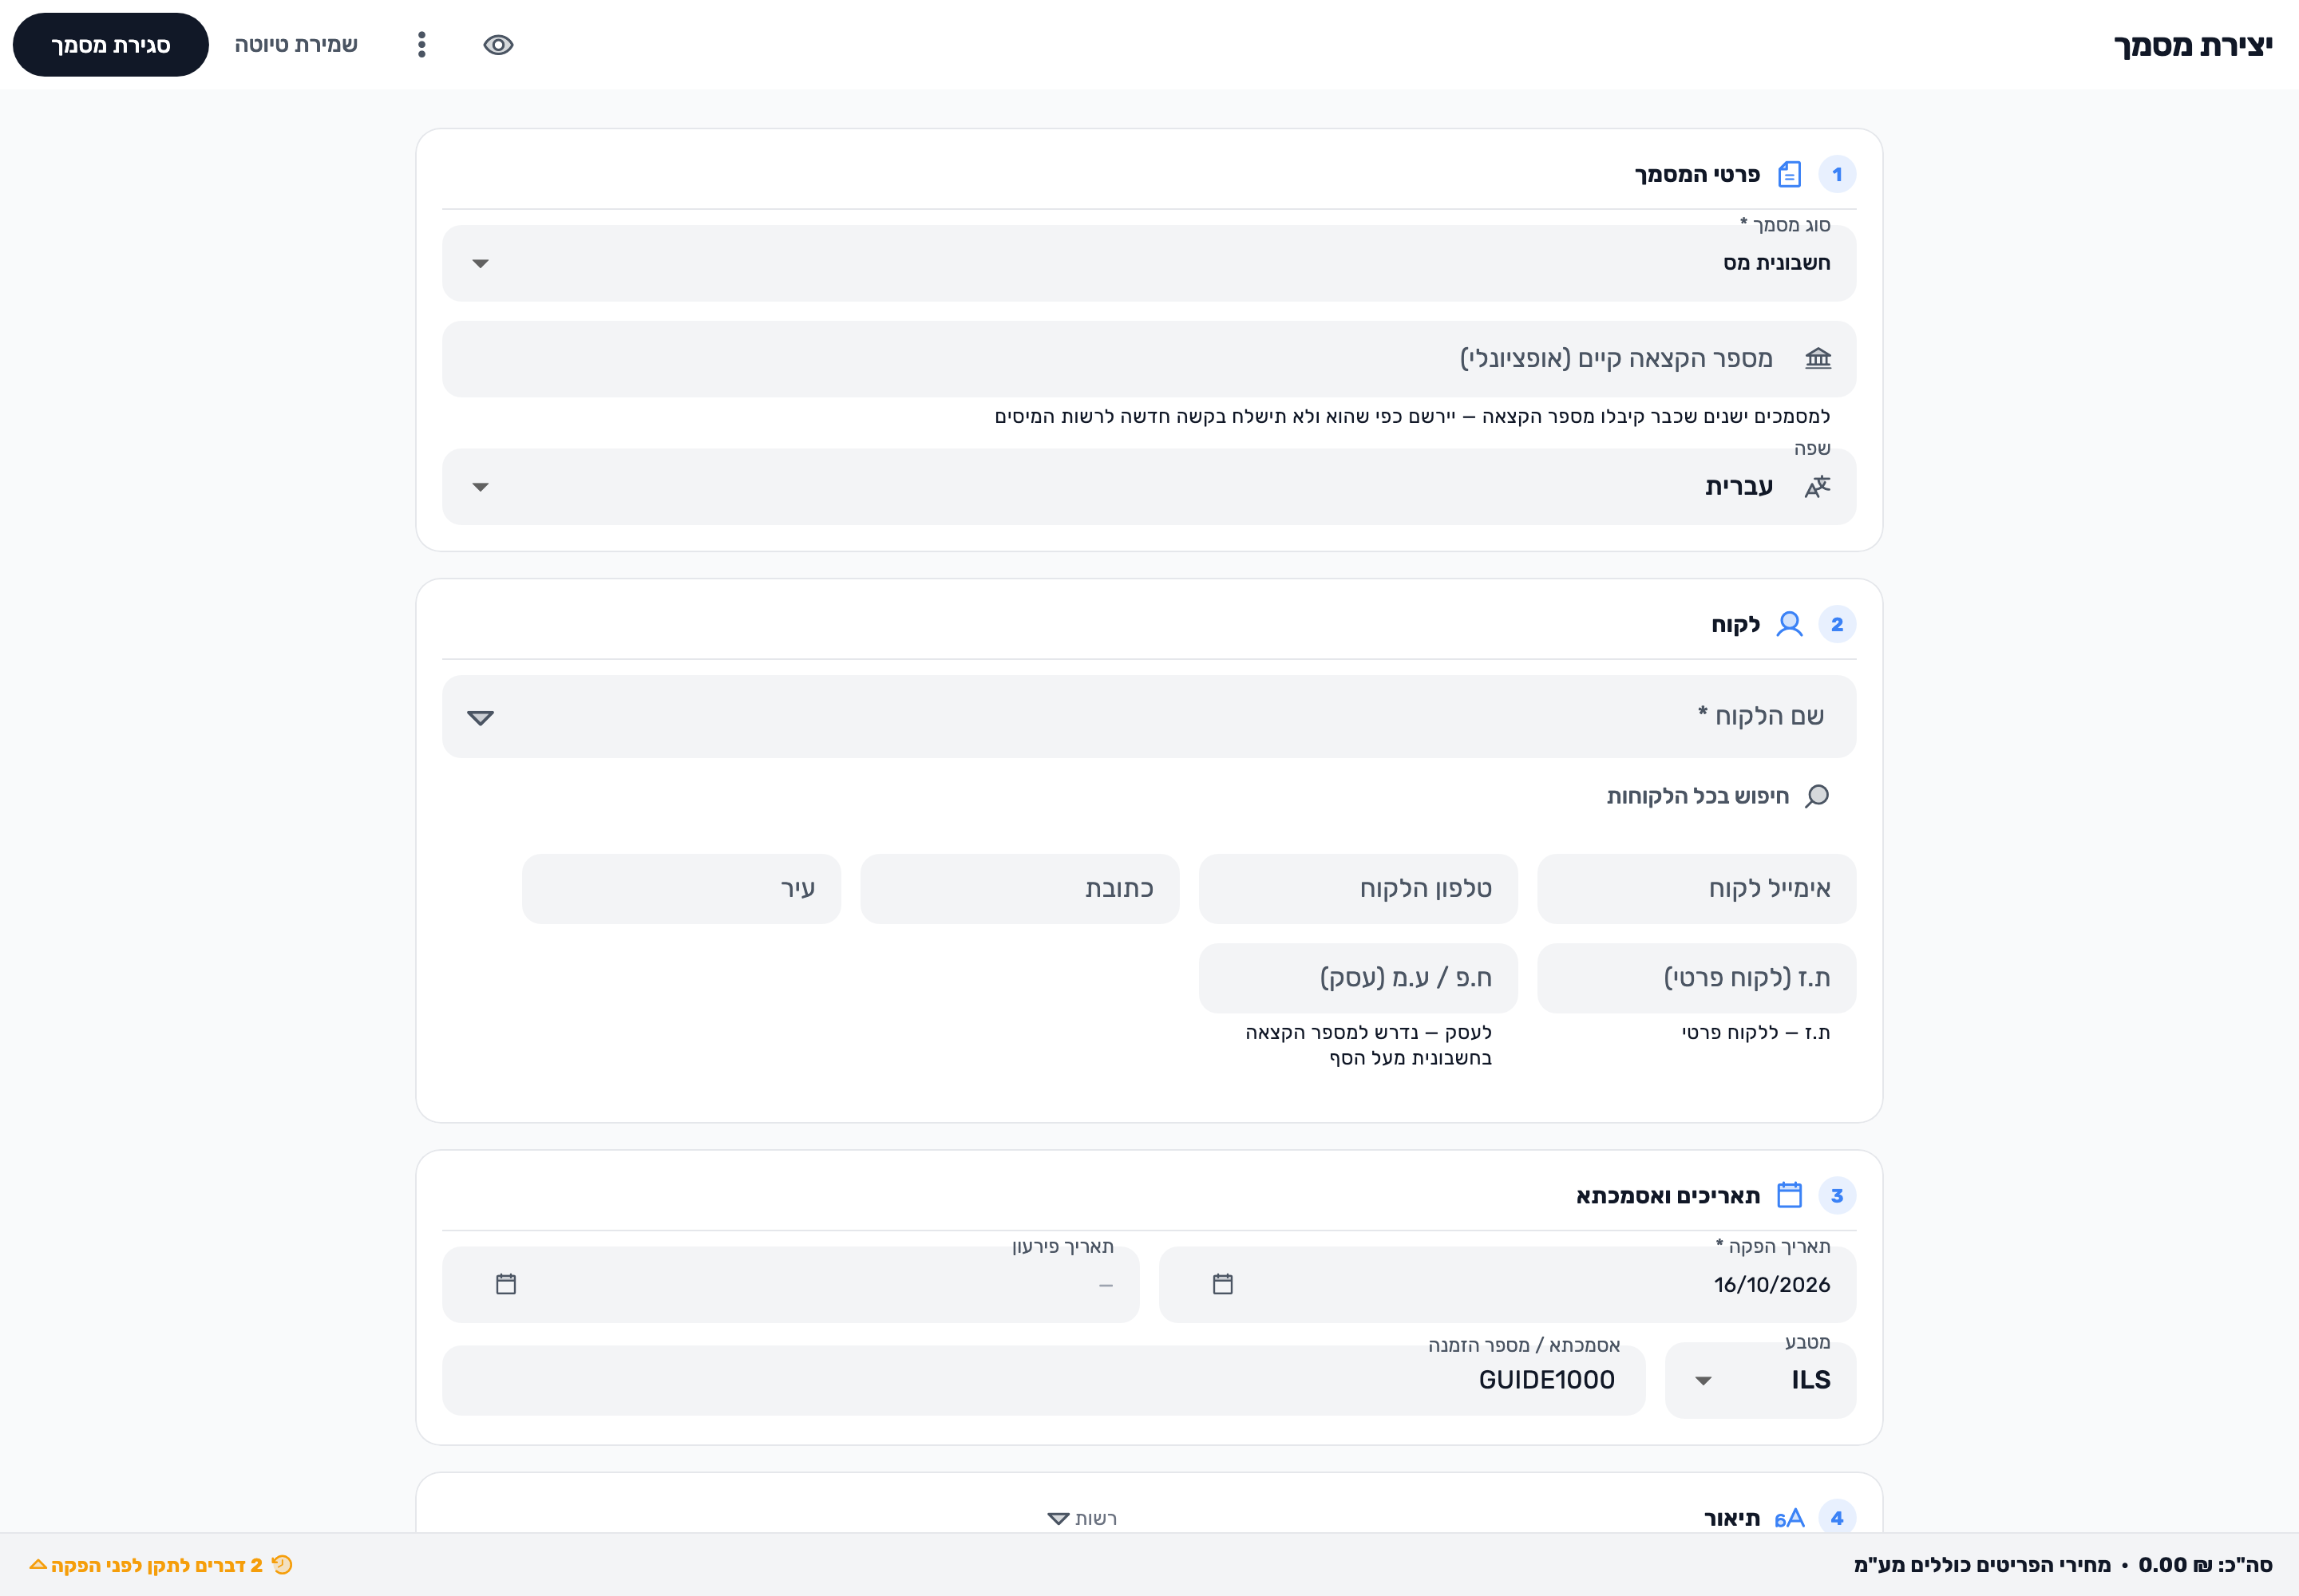
Task: Click the מחירי הפריטים כוללים מע"מ text
Action: pos(1982,1565)
